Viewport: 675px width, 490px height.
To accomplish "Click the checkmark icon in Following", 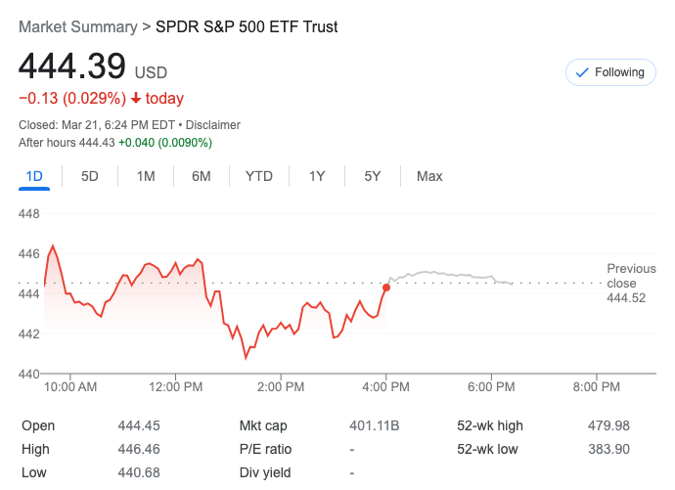I will coord(582,72).
